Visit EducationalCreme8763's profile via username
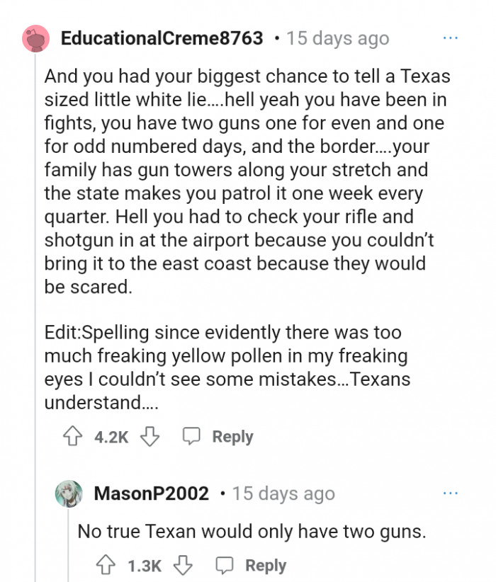The image size is (496, 582). point(162,38)
